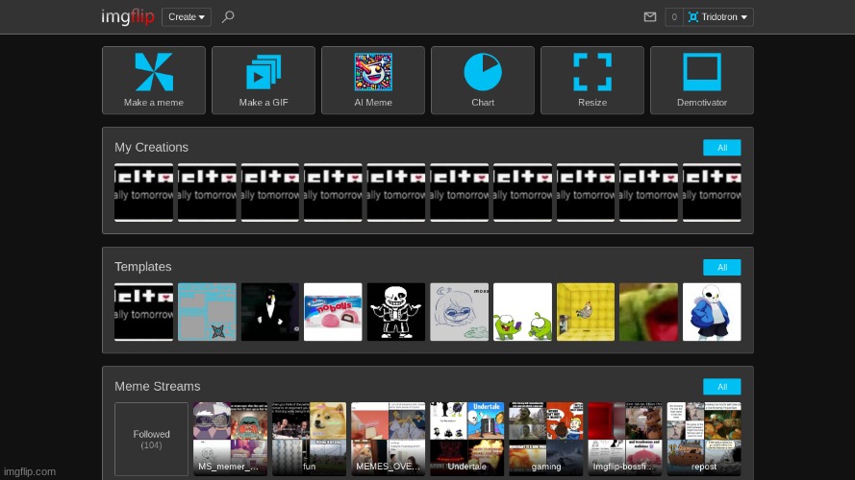The image size is (855, 480).
Task: Click the search magnifier icon
Action: pos(228,17)
